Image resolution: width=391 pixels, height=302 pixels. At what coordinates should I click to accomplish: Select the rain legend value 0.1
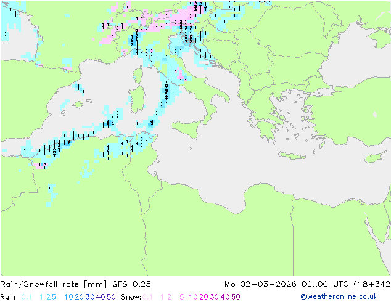point(27,297)
